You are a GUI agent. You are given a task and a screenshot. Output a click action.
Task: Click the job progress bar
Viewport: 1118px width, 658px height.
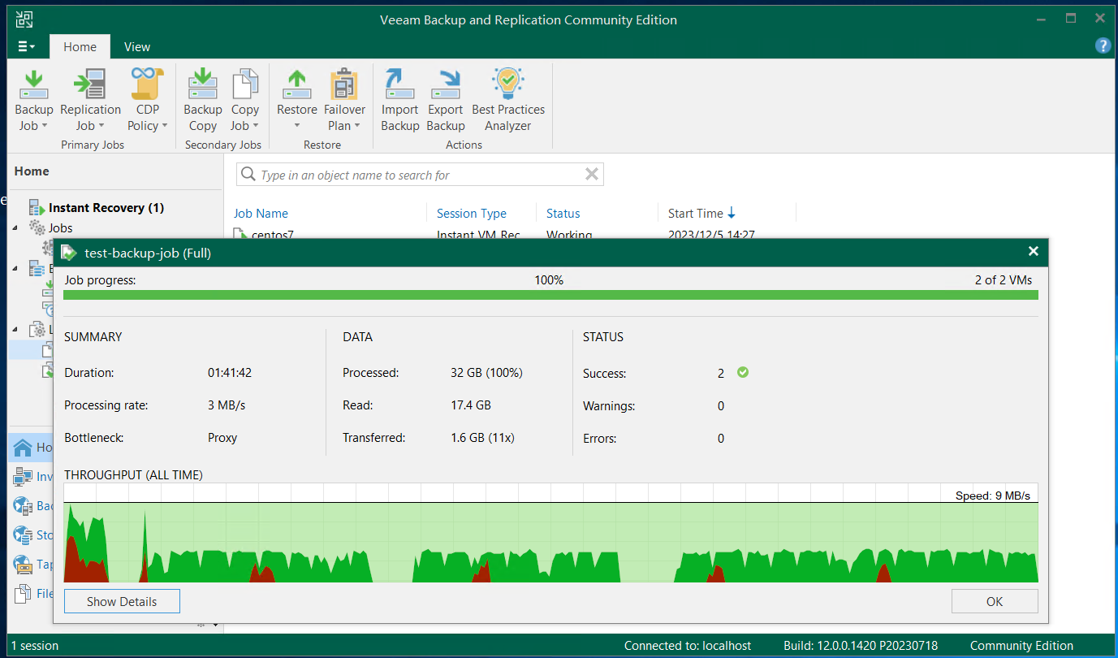(x=550, y=295)
